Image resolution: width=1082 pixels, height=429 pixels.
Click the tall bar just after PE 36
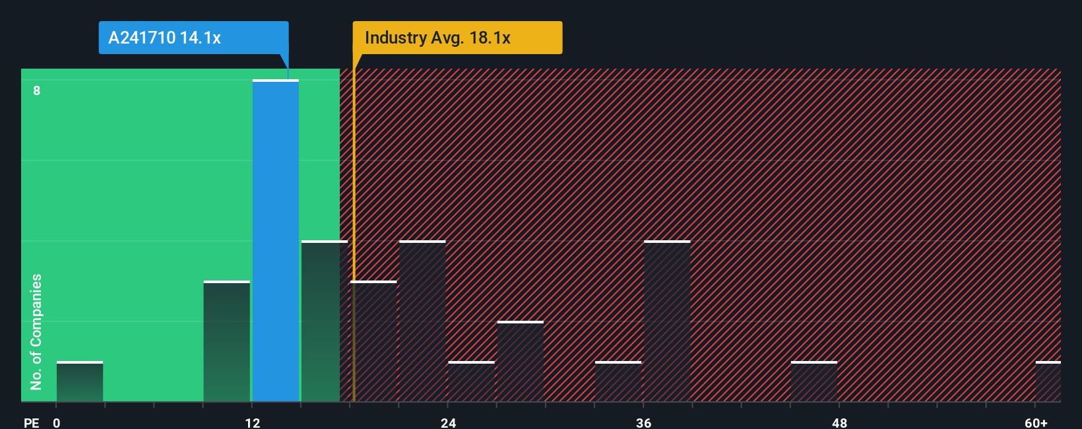[x=667, y=321]
